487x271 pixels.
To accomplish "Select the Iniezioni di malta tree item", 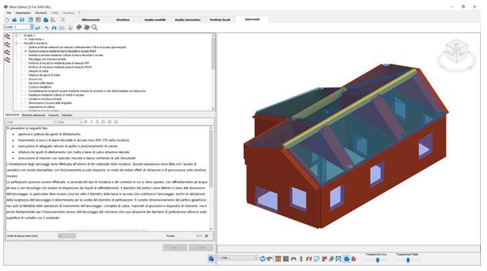I will (38, 71).
